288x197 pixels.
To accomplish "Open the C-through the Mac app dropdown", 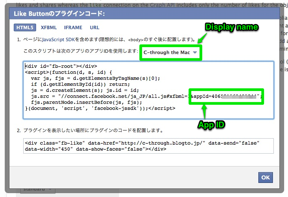I will 170,52.
